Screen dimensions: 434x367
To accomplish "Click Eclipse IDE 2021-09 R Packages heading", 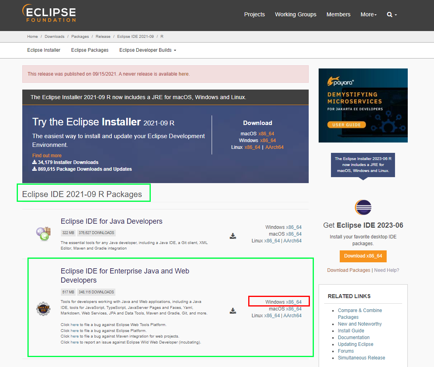I will tap(82, 194).
